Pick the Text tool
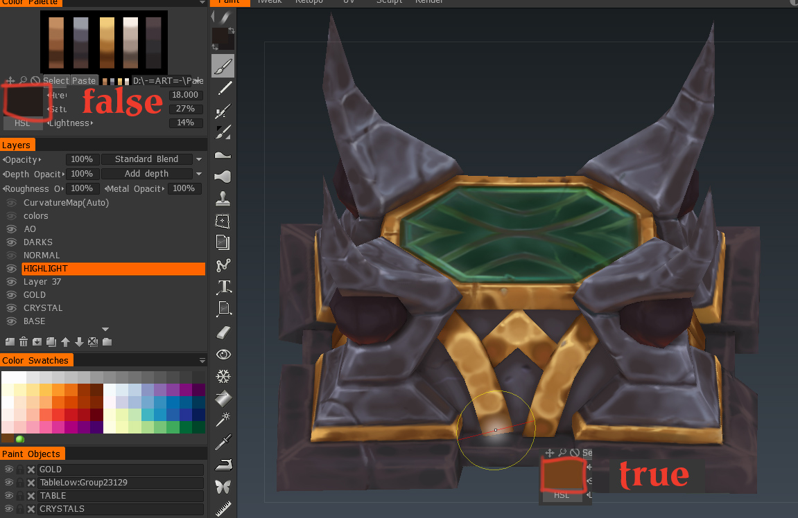Screen dimensions: 798x518 [x=223, y=287]
